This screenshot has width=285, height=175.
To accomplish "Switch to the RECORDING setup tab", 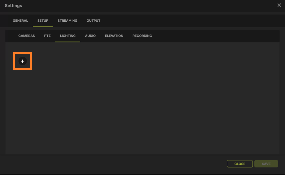I will (x=142, y=36).
